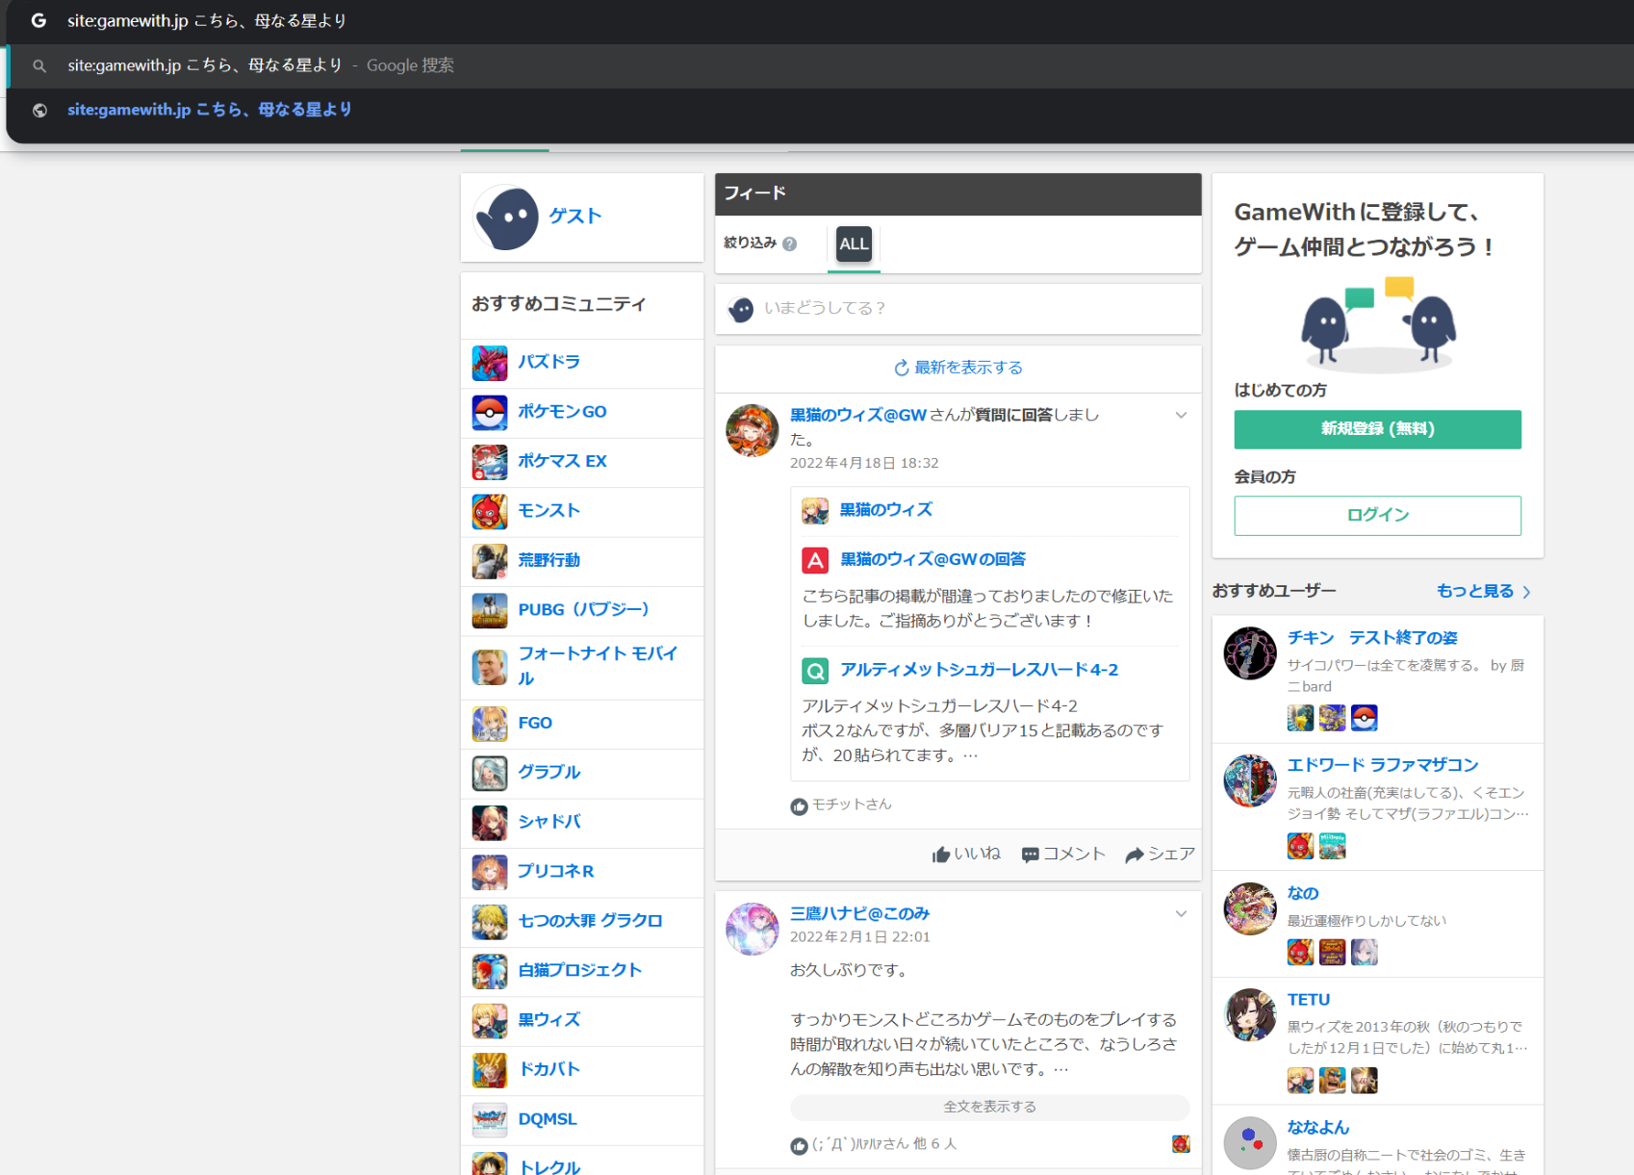Open the ななよん user avatar

click(x=1250, y=1143)
